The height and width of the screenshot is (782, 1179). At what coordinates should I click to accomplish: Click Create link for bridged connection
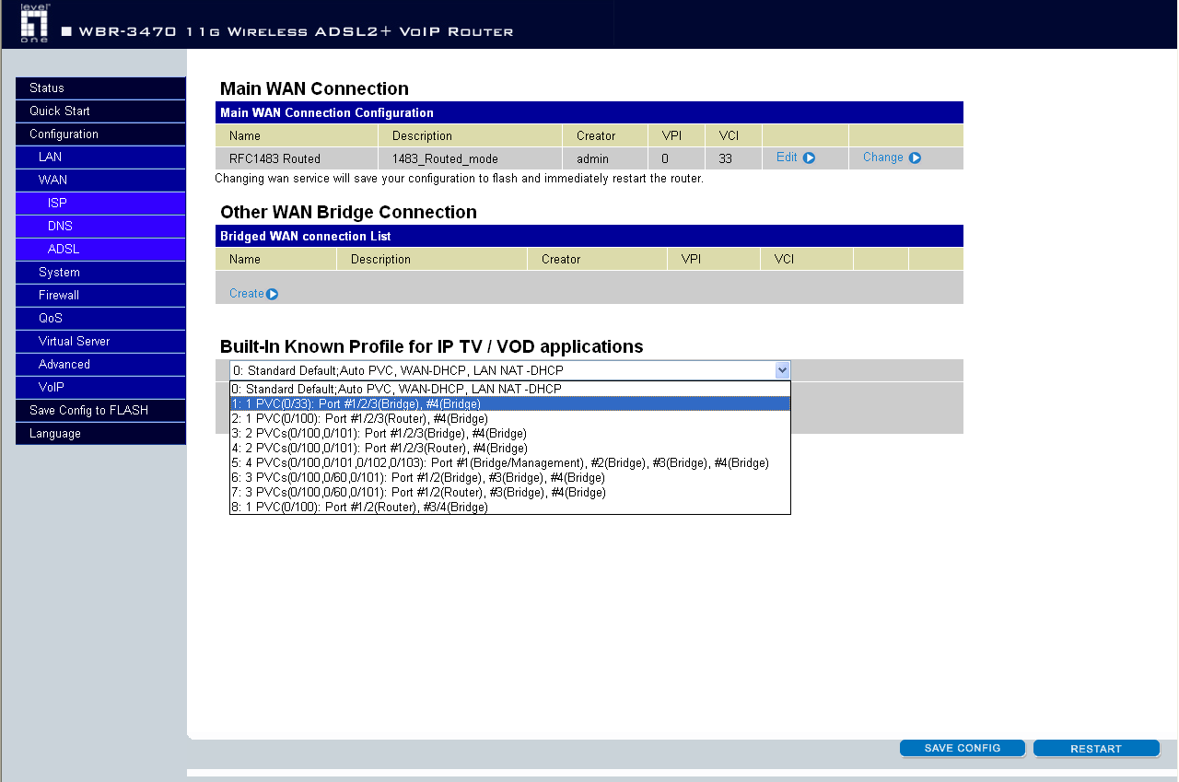pyautogui.click(x=246, y=294)
